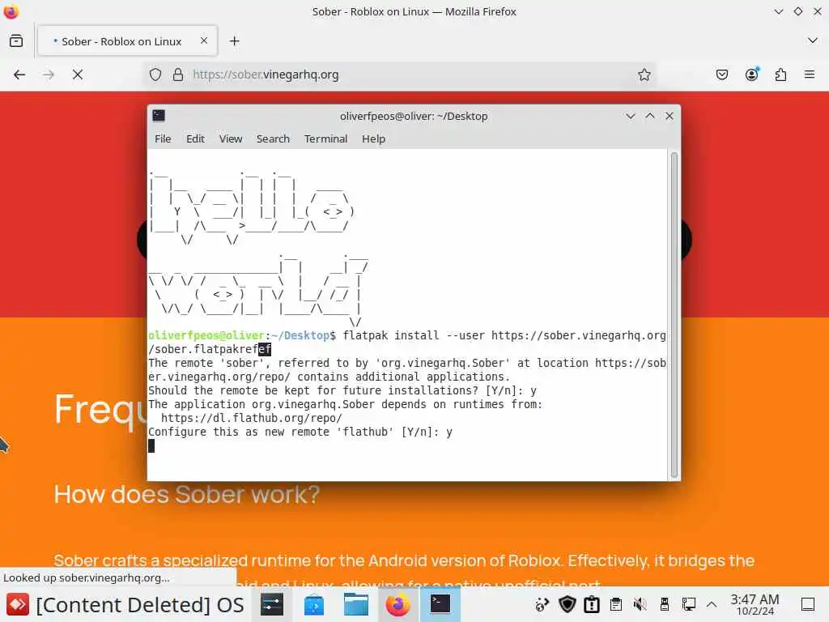Image resolution: width=829 pixels, height=622 pixels.
Task: Click the terminal window icon menu
Action: (x=159, y=116)
